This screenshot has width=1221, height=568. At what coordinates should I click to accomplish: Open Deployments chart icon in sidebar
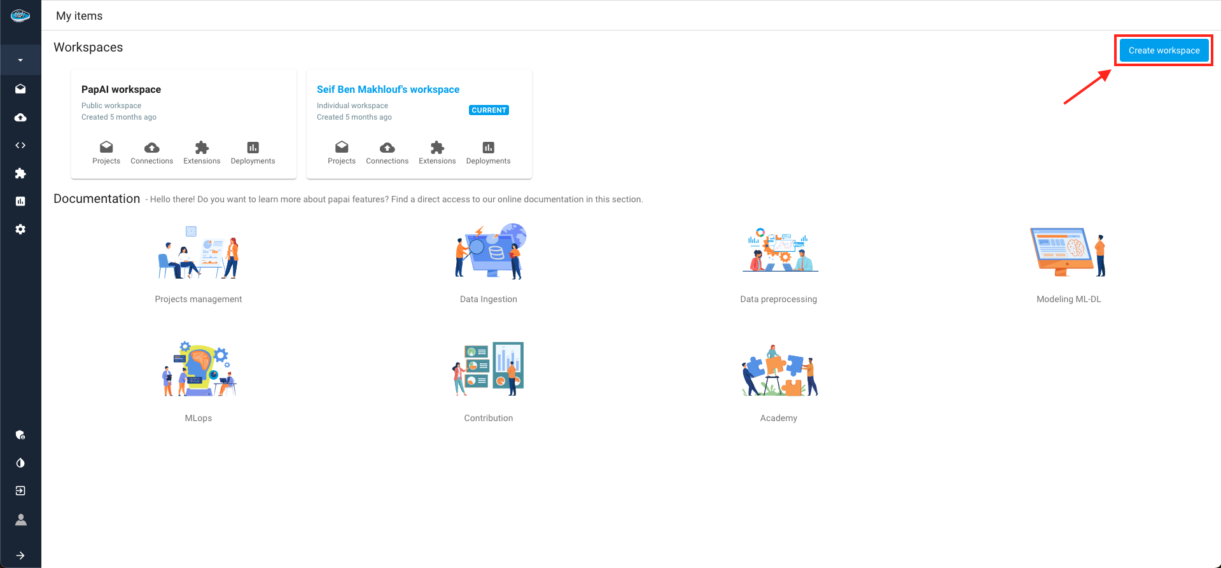pos(20,201)
